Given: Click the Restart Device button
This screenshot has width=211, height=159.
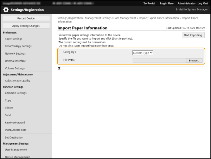Looking at the screenshot, I should point(26,18).
